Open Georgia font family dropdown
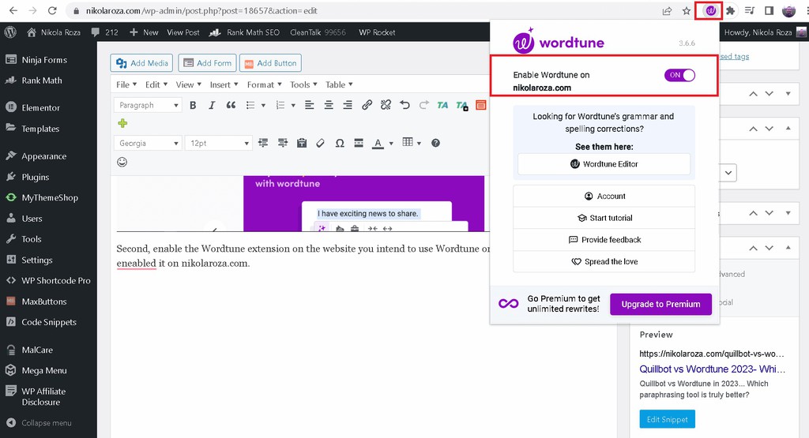Screen dimensions: 809x438 tap(148, 144)
